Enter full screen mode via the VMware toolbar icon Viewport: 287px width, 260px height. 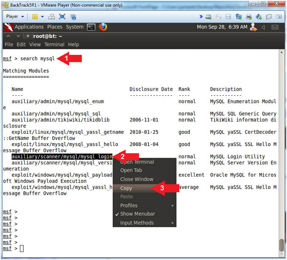pos(62,17)
